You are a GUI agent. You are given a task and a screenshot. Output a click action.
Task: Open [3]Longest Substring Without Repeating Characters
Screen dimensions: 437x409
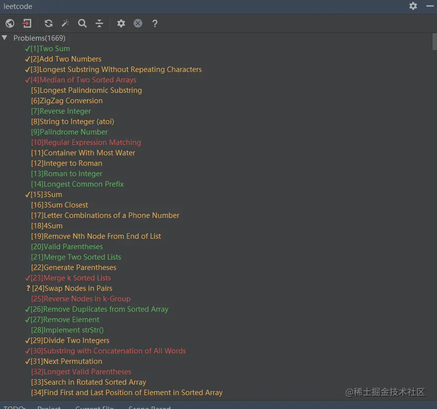(x=113, y=69)
